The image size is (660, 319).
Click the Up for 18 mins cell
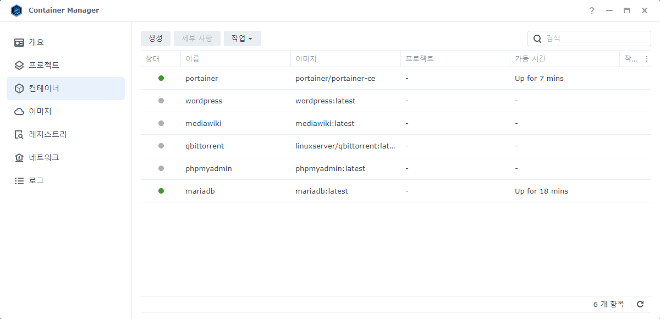(x=541, y=191)
